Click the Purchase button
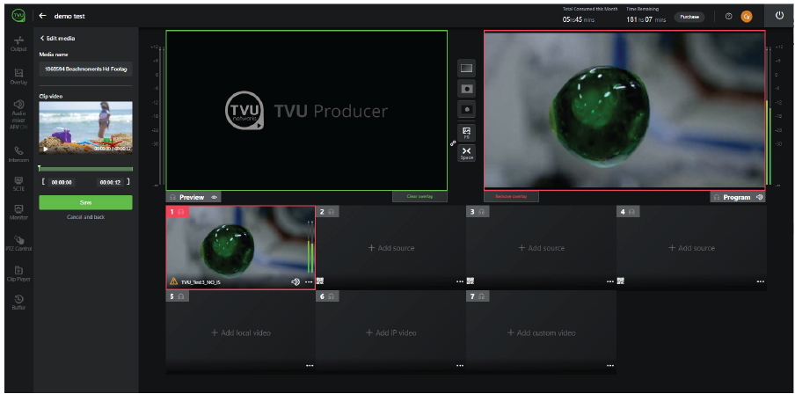Screen dimensions: 795x394 pos(689,17)
